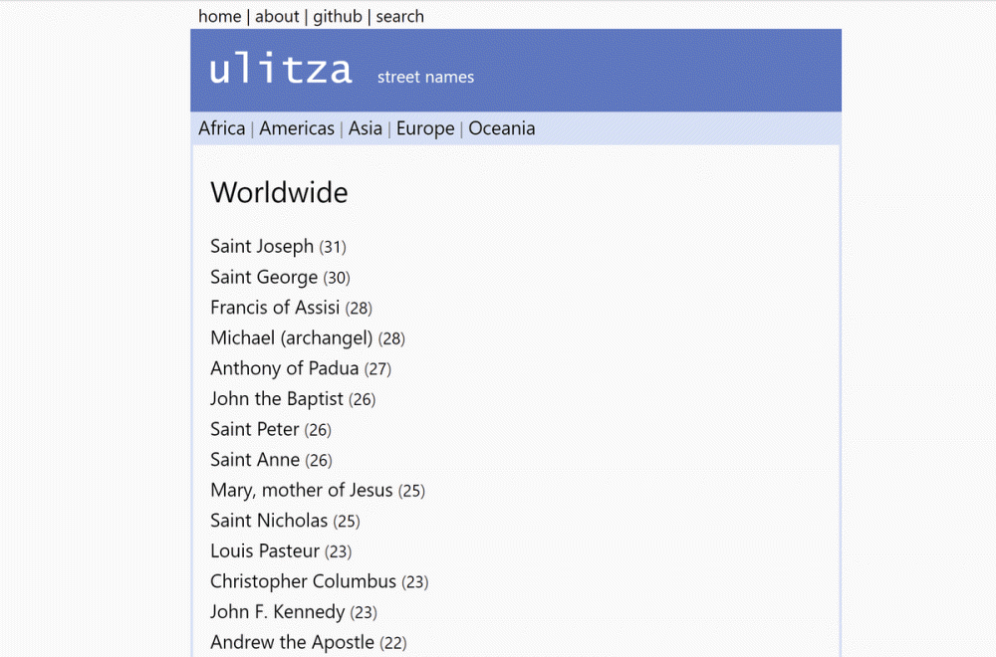Open the github link
The width and height of the screenshot is (996, 657).
point(338,16)
